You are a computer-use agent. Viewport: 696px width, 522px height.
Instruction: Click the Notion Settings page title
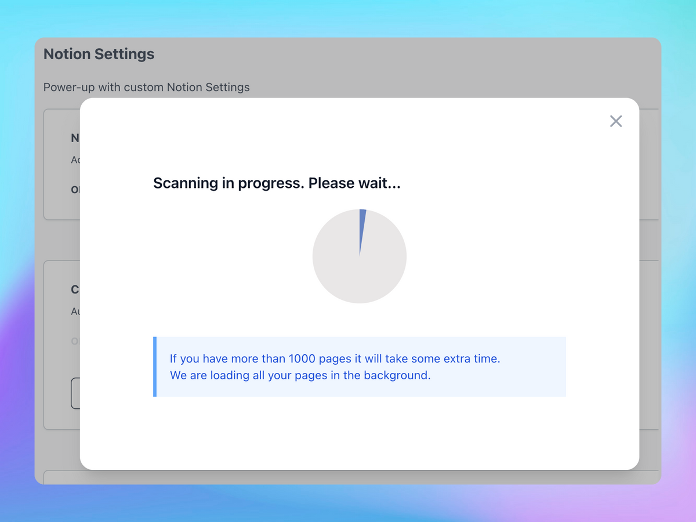pos(99,53)
